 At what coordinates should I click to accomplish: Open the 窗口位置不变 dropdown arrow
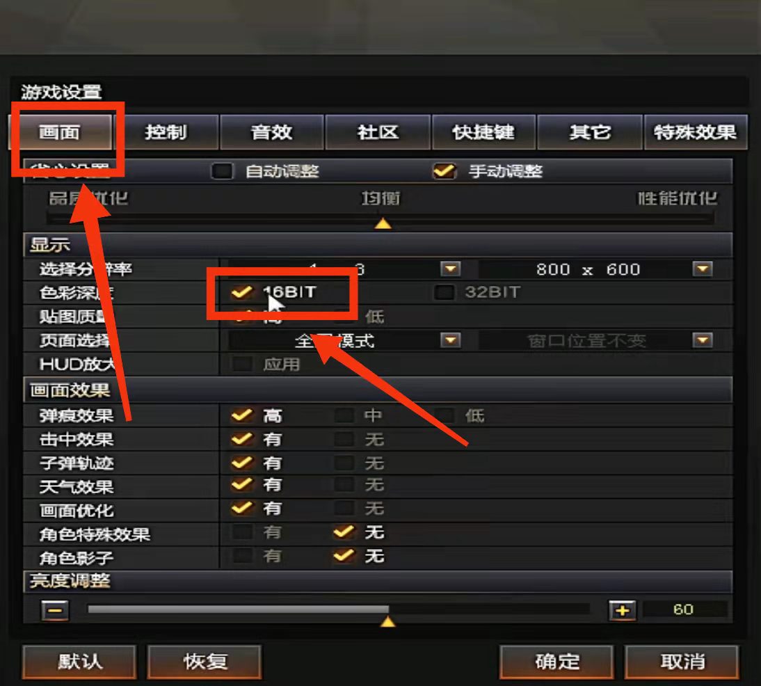click(703, 340)
